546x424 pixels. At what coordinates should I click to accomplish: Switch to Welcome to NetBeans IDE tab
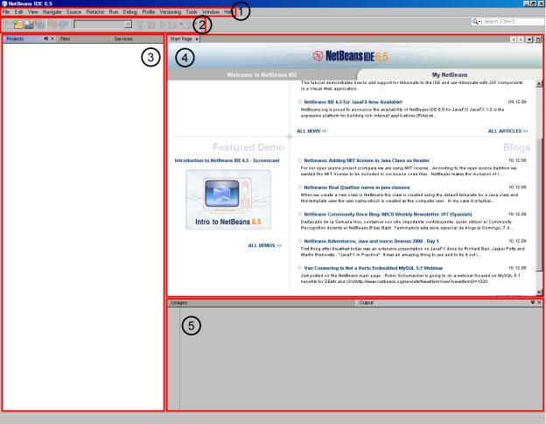262,74
